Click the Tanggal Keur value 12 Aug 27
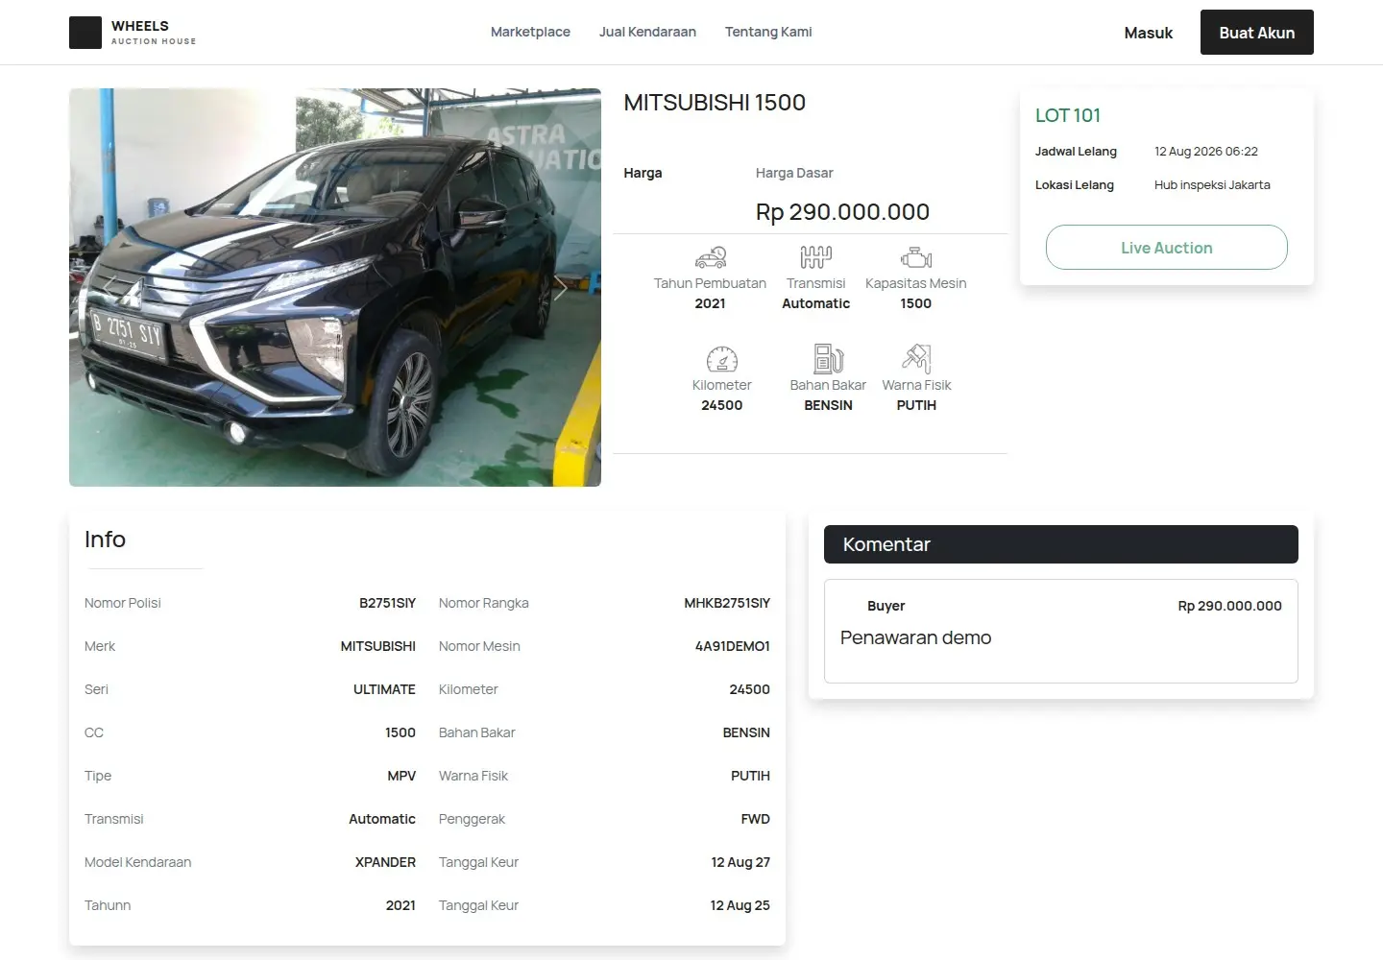Screen dimensions: 1383x960 point(740,862)
